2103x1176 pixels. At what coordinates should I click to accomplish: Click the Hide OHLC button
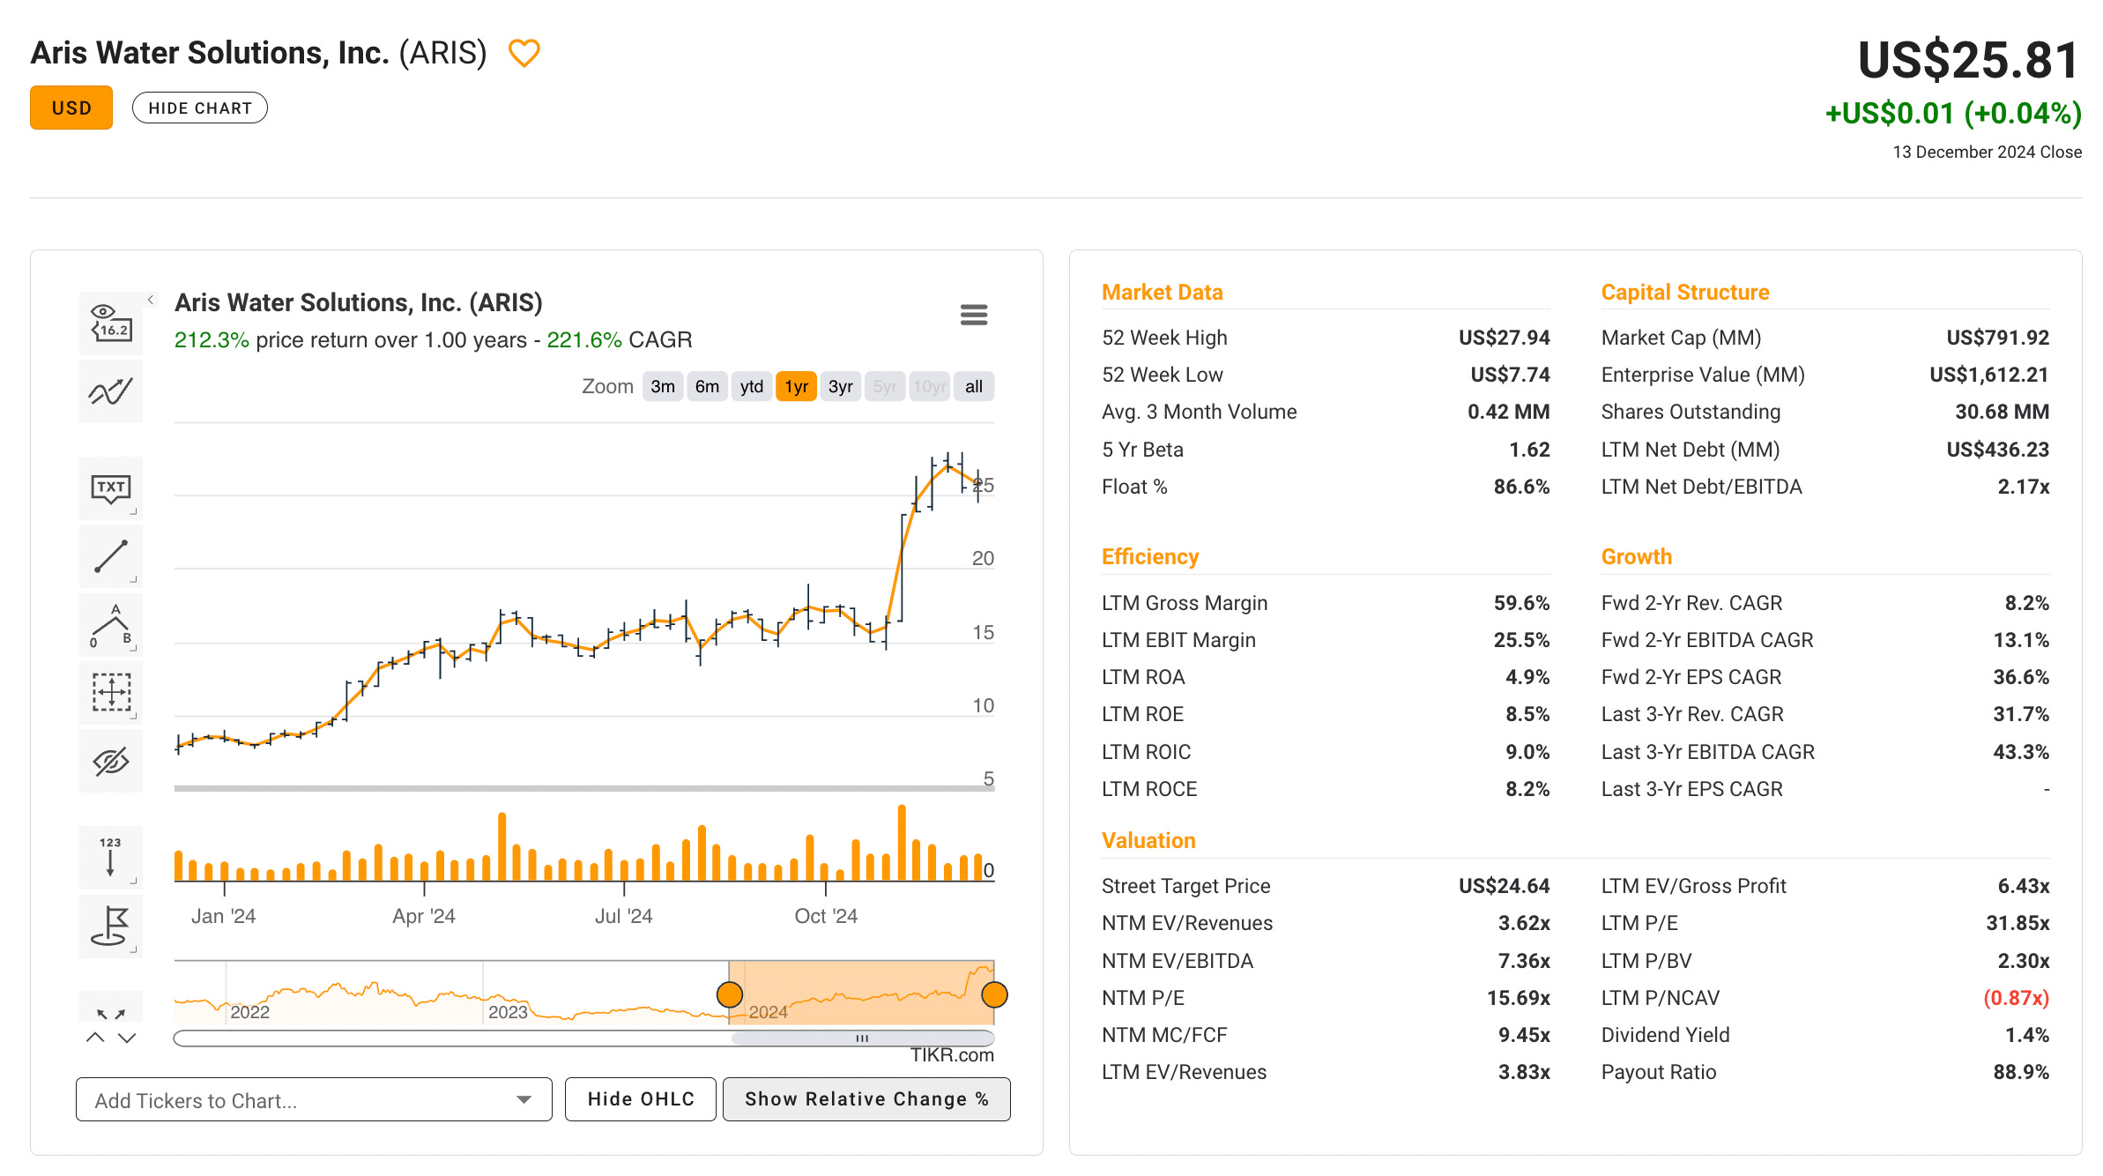(x=641, y=1099)
